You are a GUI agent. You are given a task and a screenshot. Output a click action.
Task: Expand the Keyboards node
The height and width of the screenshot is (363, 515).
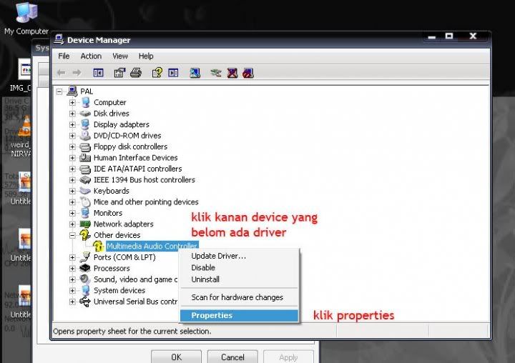pyautogui.click(x=72, y=191)
